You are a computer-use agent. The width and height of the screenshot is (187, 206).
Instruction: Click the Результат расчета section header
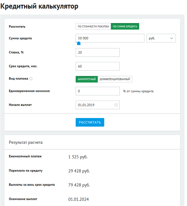[26, 142]
